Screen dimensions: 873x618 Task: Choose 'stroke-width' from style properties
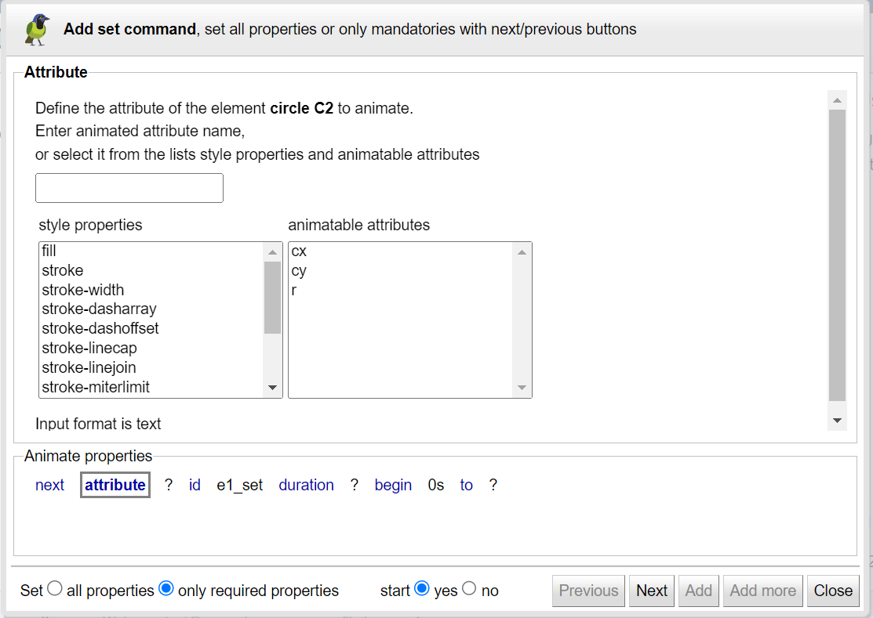pos(83,290)
